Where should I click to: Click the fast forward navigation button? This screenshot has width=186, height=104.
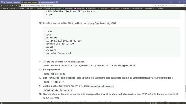(x=10, y=5)
